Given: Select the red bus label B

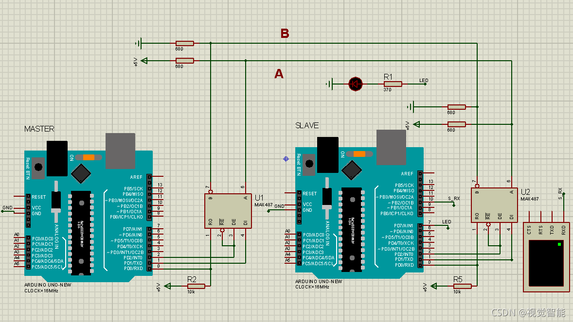Looking at the screenshot, I should (285, 34).
